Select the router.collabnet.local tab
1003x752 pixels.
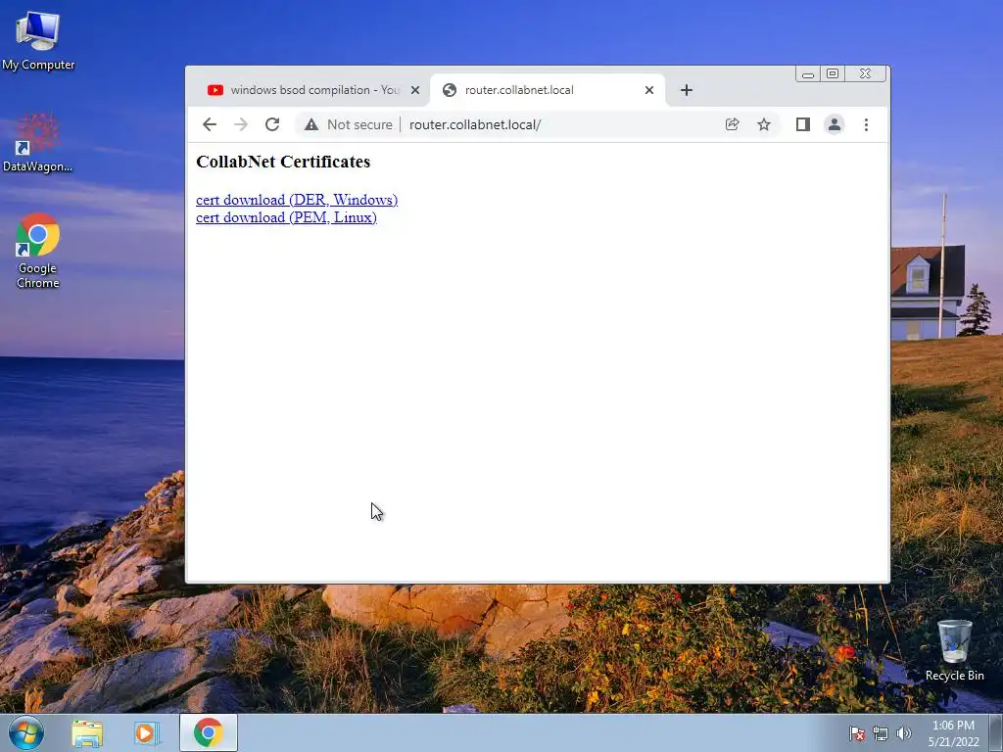pos(547,90)
